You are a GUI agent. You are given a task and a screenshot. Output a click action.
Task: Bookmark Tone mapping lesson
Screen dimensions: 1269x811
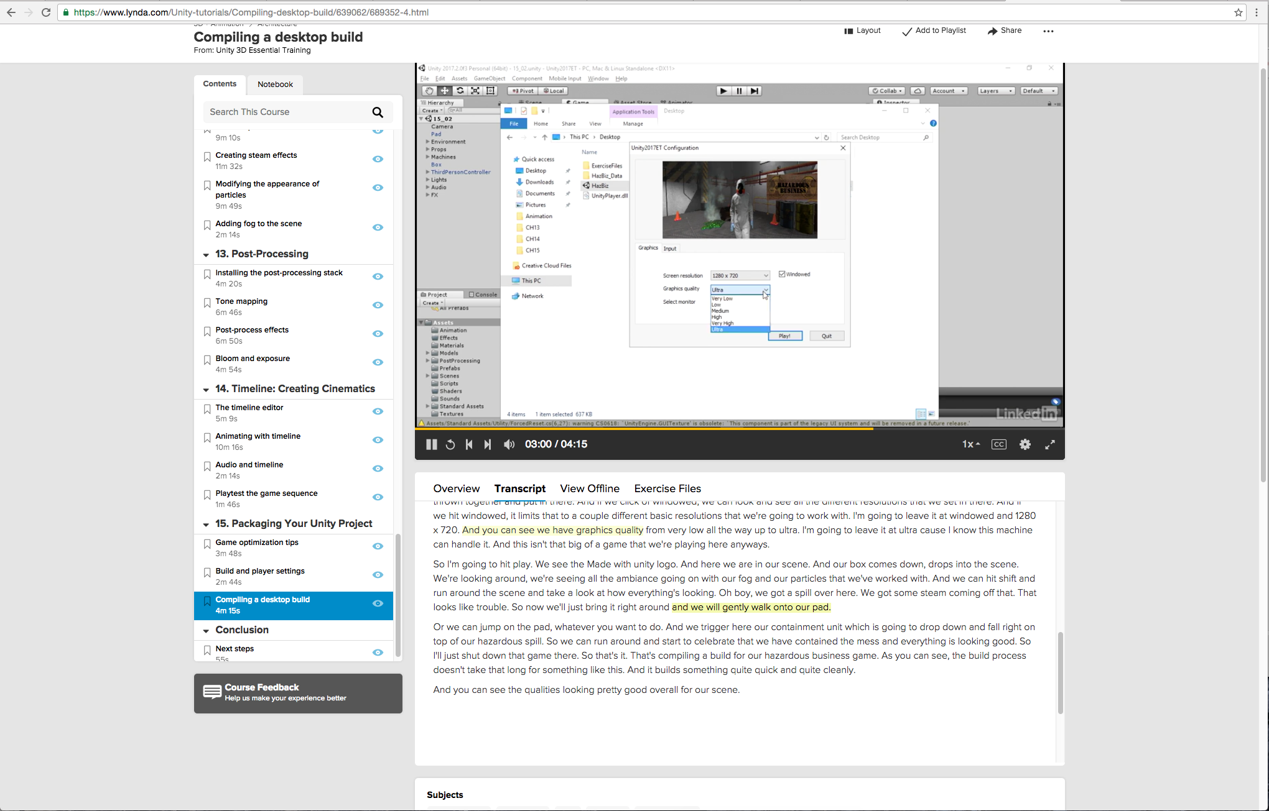coord(207,303)
